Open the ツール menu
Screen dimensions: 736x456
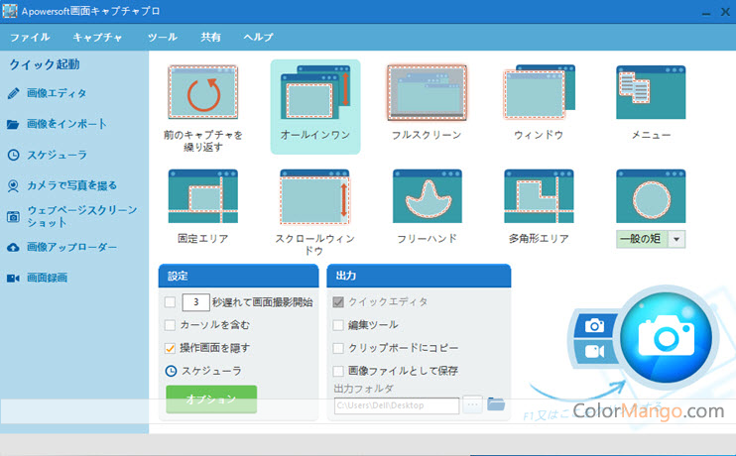[162, 37]
